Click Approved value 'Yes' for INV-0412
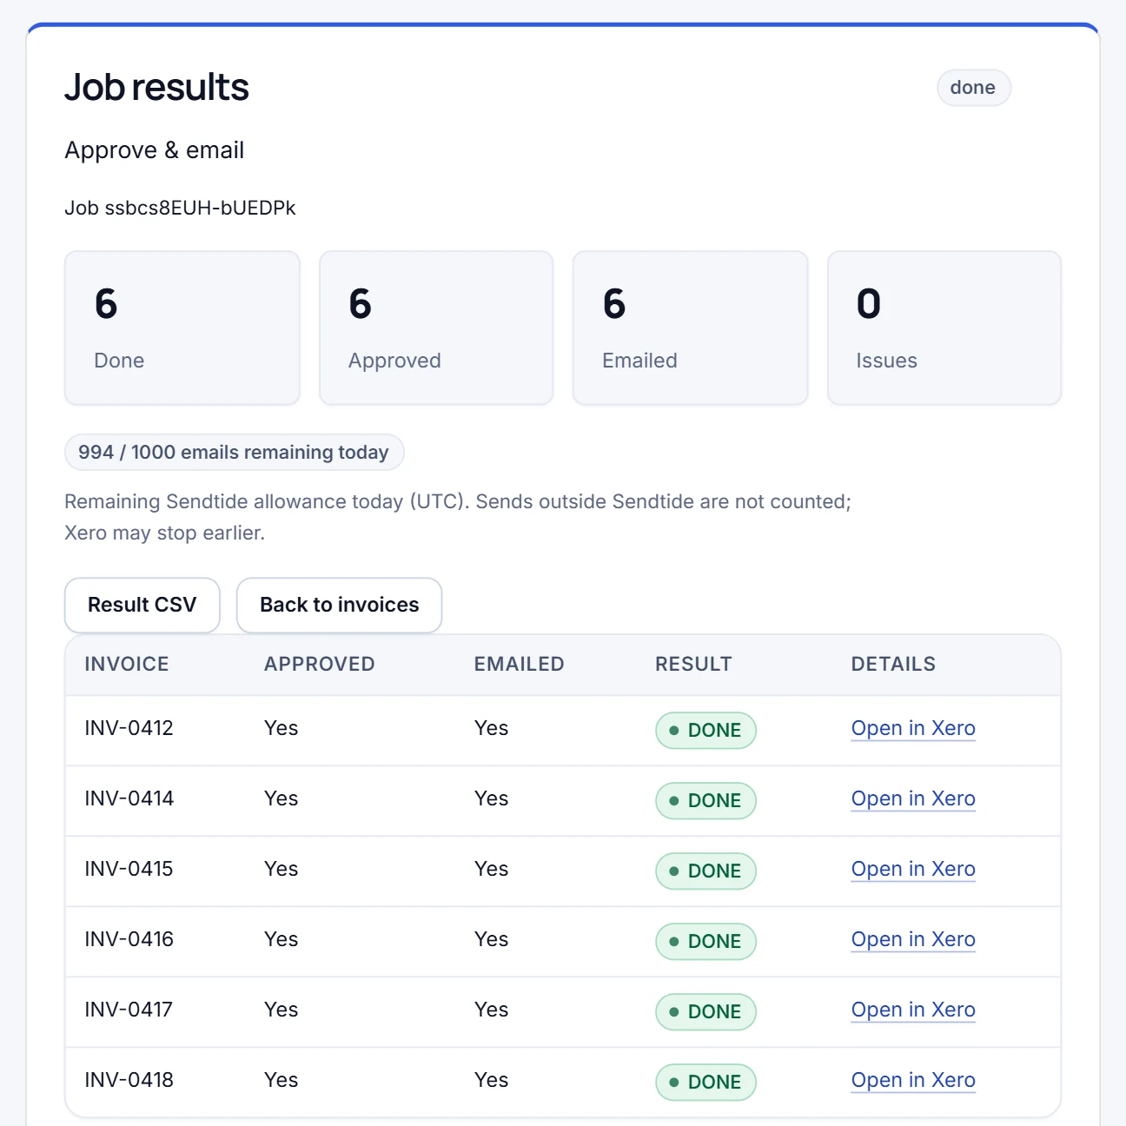This screenshot has height=1126, width=1126. point(281,728)
